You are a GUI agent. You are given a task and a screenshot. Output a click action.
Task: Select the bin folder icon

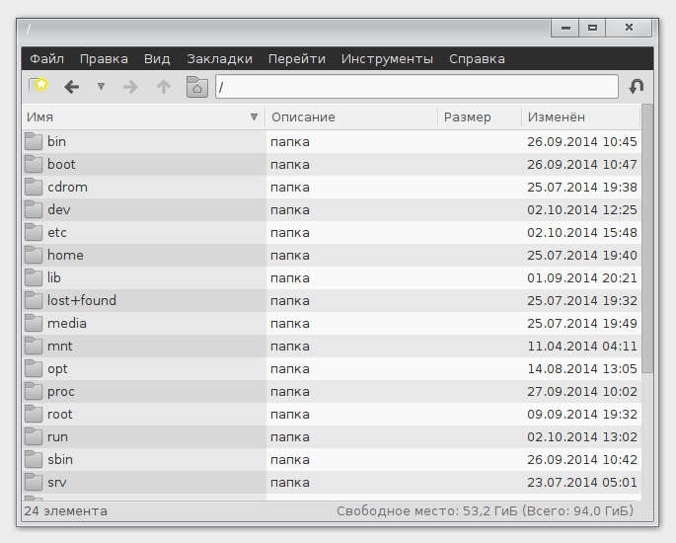(x=34, y=141)
